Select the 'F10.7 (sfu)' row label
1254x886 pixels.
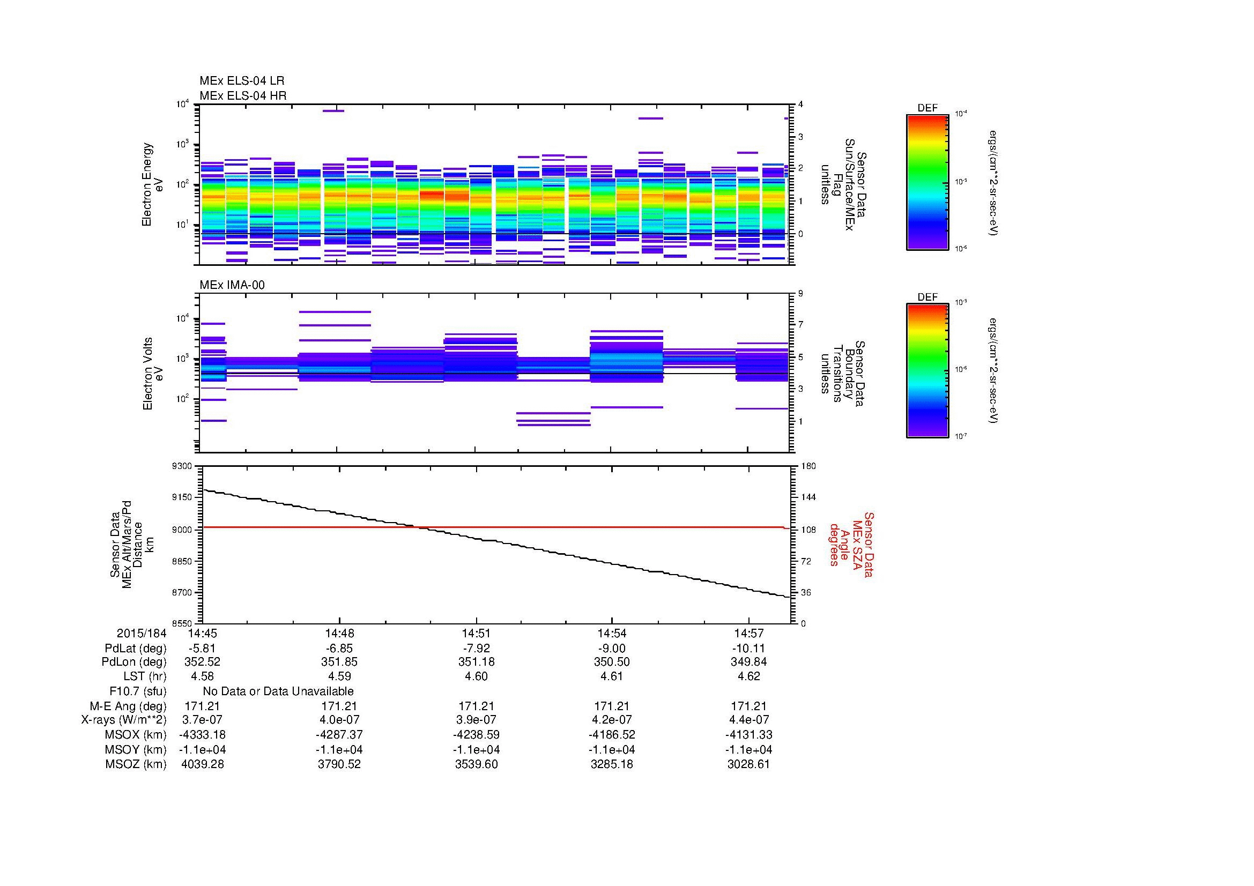(x=138, y=691)
